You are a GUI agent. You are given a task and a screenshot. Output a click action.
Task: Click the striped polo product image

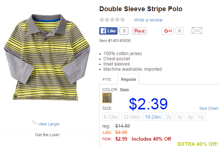coord(47,57)
